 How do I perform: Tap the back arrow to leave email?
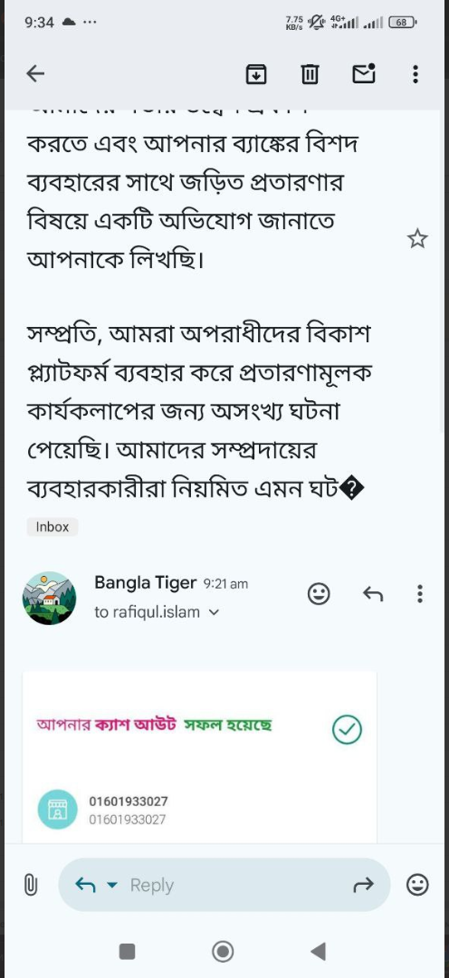click(35, 74)
